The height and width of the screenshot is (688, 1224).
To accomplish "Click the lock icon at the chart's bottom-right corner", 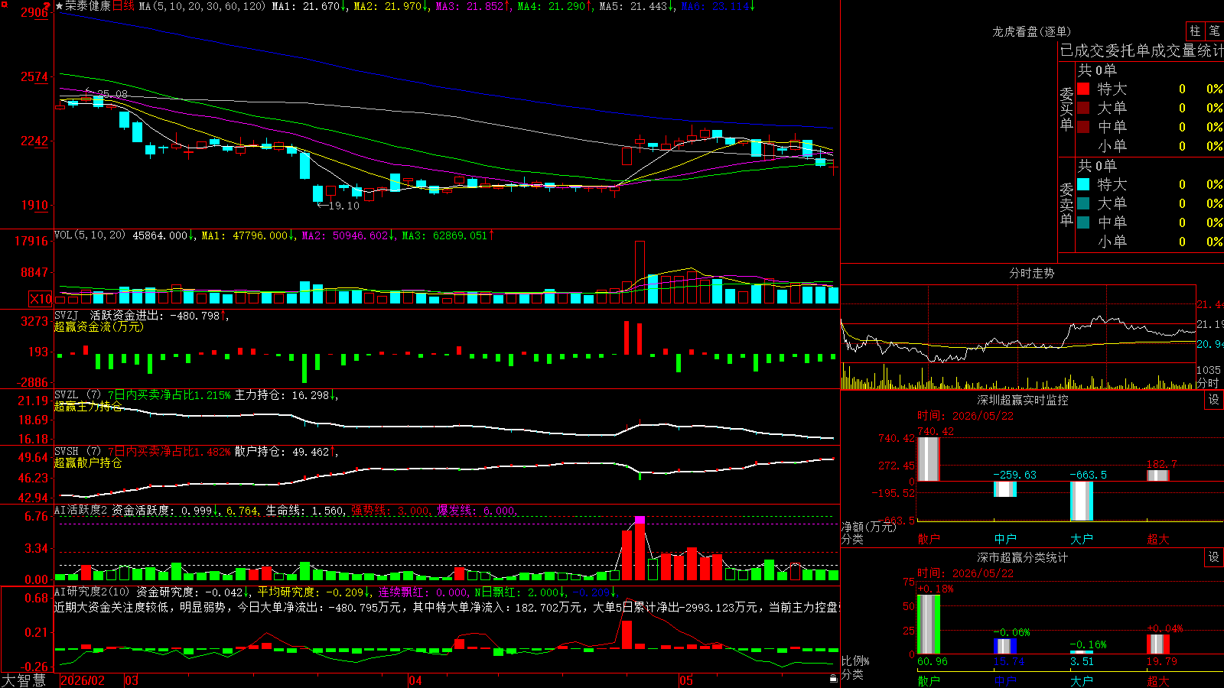I will [833, 679].
